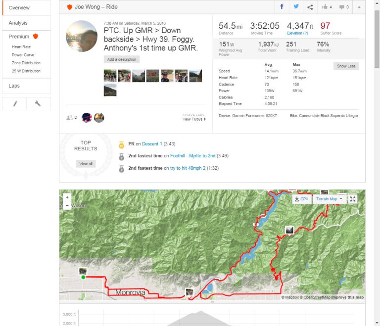Open Heart Rate under Premium
The image size is (380, 326).
coord(21,47)
